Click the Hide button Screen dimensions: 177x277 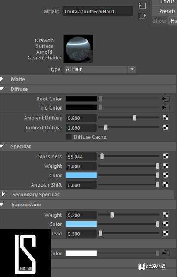pyautogui.click(x=173, y=21)
